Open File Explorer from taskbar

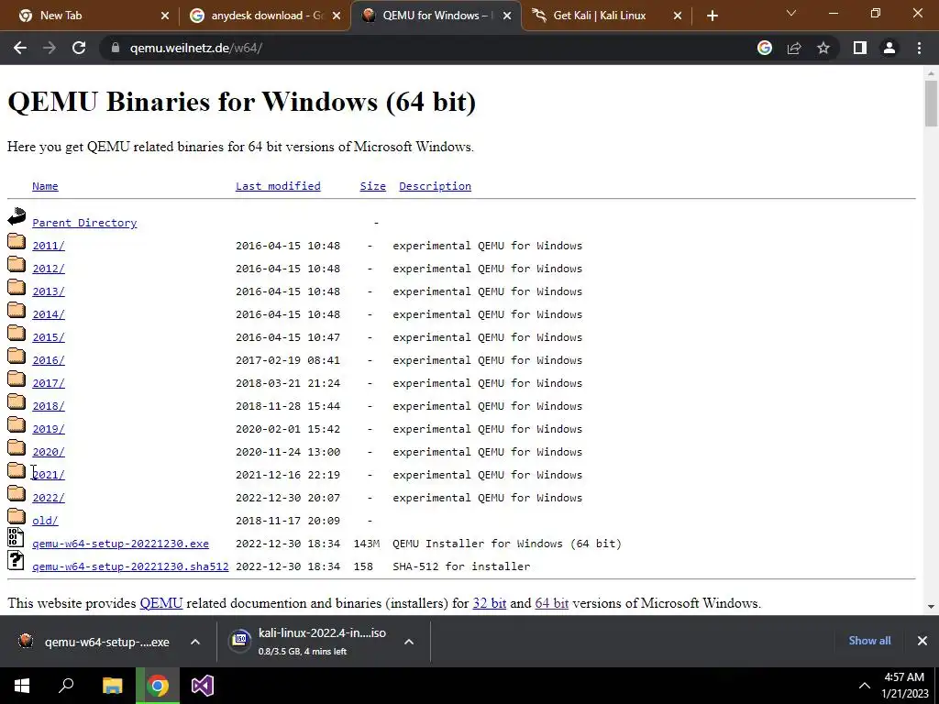112,686
